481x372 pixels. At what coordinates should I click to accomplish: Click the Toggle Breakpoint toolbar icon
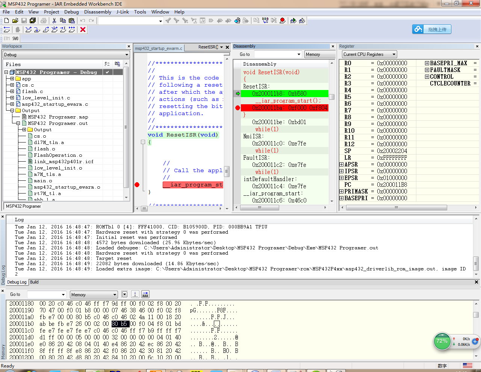282,21
